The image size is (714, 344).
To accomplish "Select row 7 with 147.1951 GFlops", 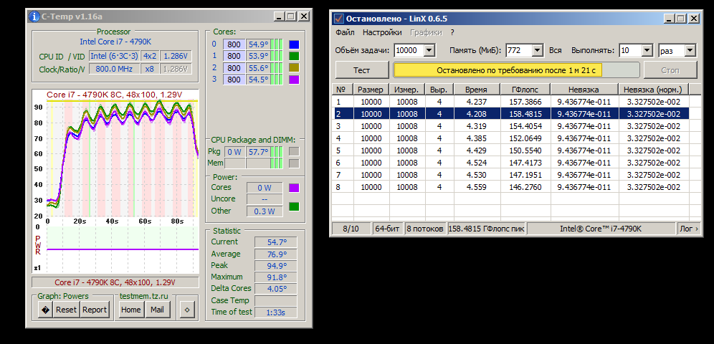I will 510,175.
